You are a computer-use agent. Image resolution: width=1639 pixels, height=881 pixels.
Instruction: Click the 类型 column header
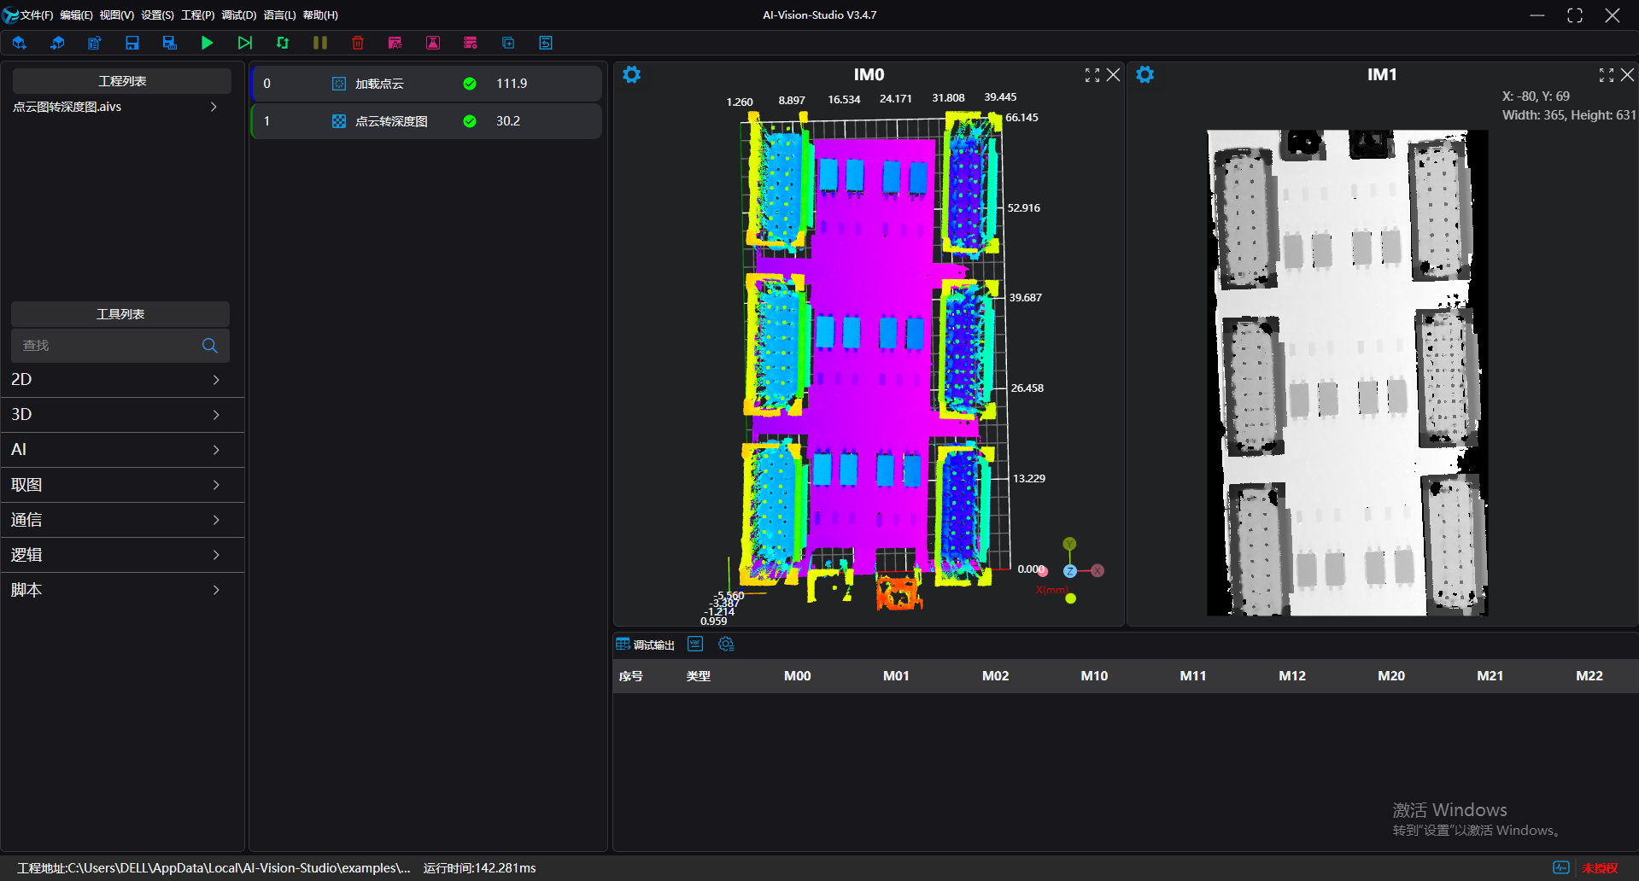(699, 676)
